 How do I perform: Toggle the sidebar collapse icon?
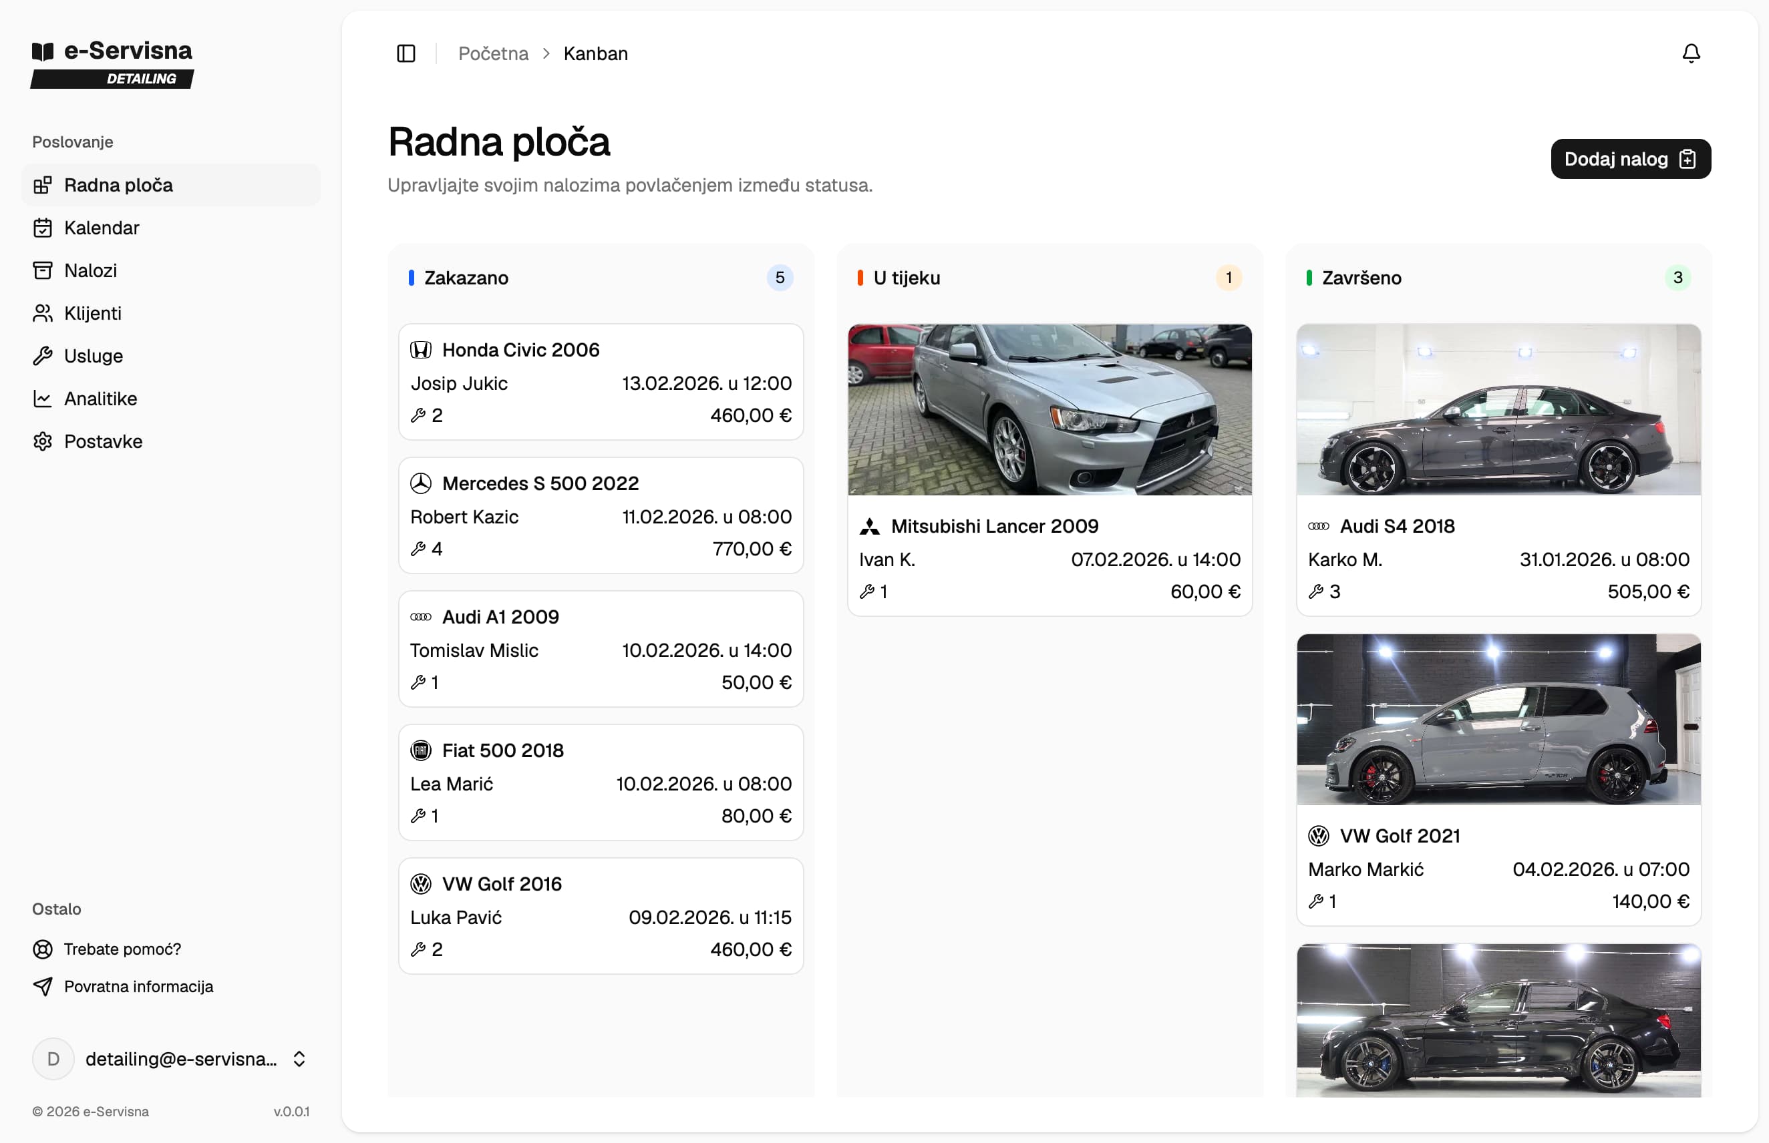pyautogui.click(x=406, y=53)
